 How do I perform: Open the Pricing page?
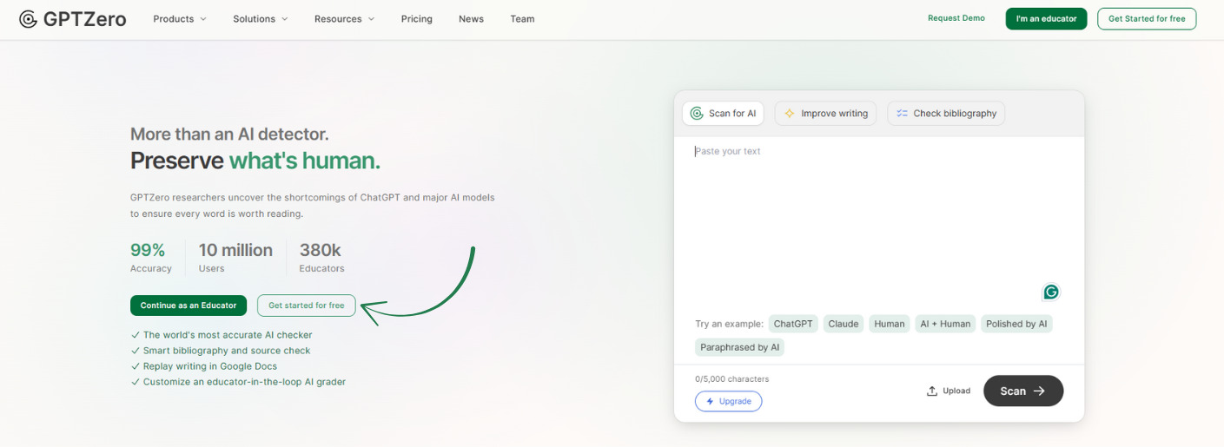click(417, 19)
